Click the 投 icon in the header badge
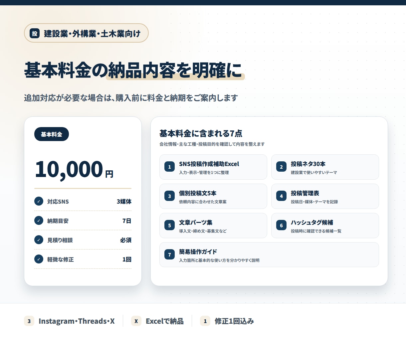 (35, 33)
